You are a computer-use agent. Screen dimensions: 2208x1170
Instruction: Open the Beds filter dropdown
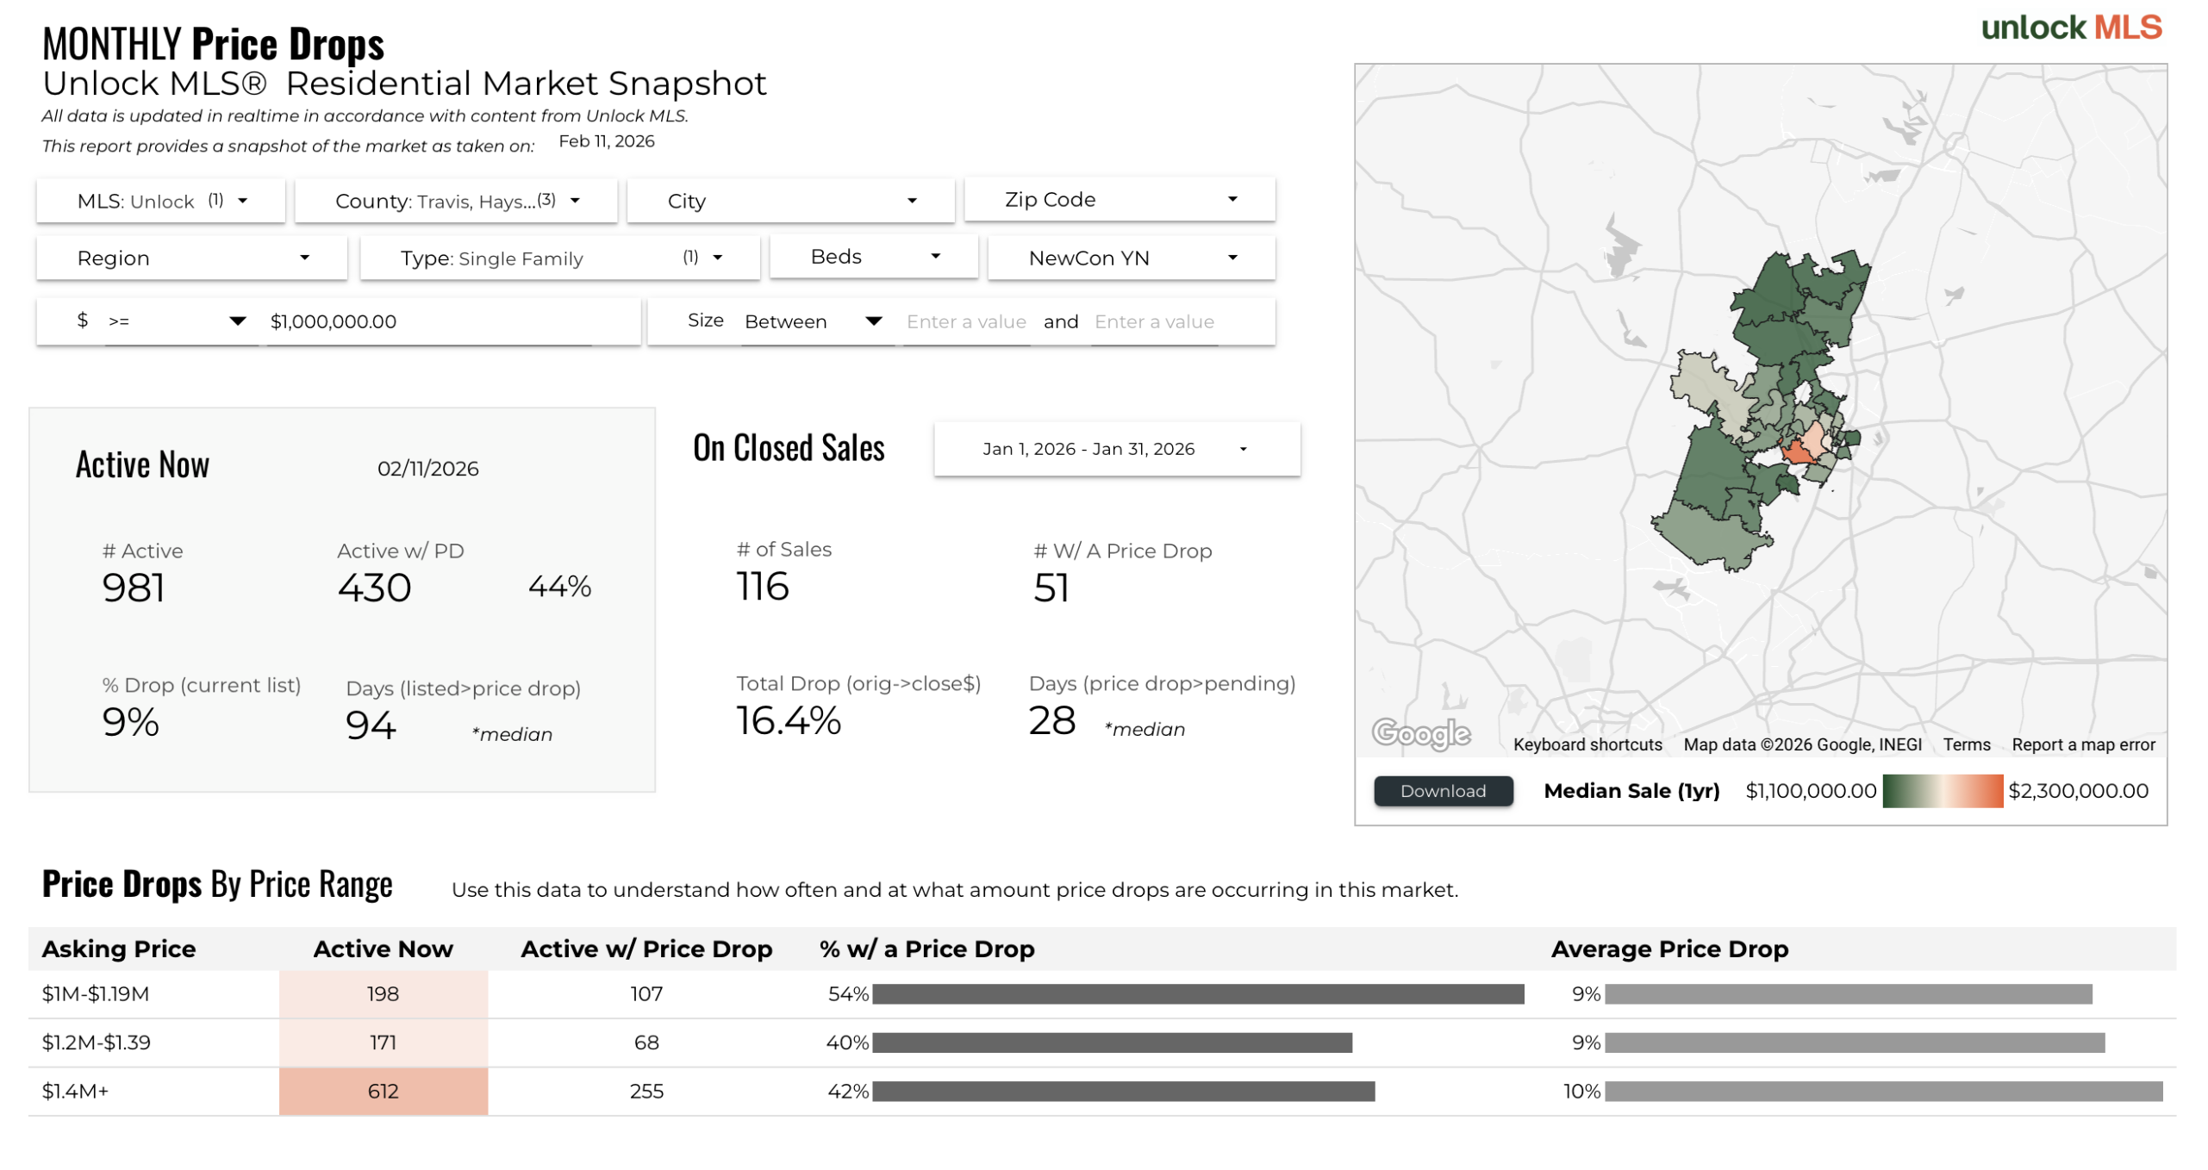point(873,257)
